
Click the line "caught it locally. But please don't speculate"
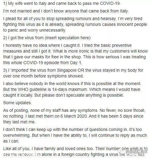tap(64, 95)
